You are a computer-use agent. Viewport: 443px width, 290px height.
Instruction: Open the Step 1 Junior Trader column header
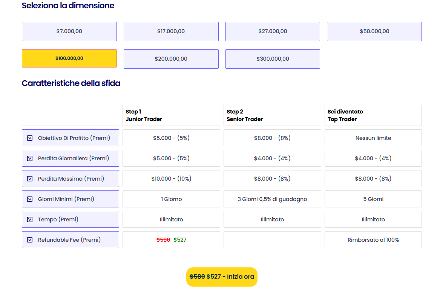(171, 115)
